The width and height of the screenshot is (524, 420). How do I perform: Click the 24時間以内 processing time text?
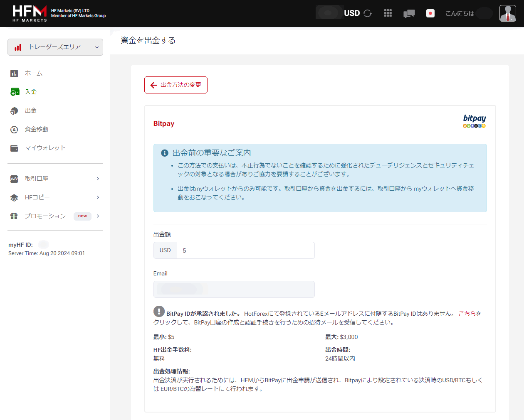coord(340,359)
